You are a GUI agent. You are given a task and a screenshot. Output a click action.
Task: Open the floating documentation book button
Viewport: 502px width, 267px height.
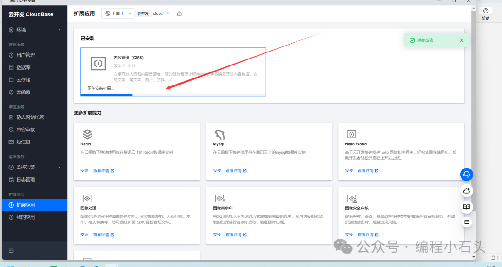coord(467,207)
